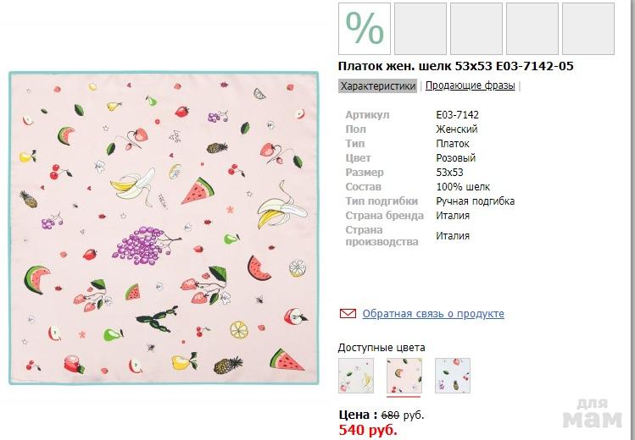The image size is (635, 440).
Task: Select the last empty thumbnail box in the top row
Action: coord(588,29)
